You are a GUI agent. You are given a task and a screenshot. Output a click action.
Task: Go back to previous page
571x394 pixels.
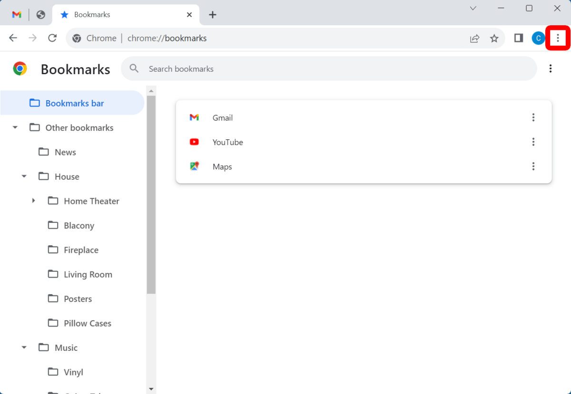click(x=13, y=38)
